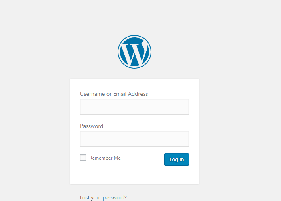
Task: Focus the Username or Email Address field
Action: 134,107
